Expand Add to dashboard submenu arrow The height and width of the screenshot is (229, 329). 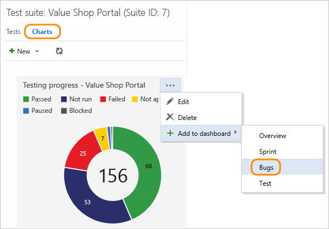pyautogui.click(x=236, y=132)
